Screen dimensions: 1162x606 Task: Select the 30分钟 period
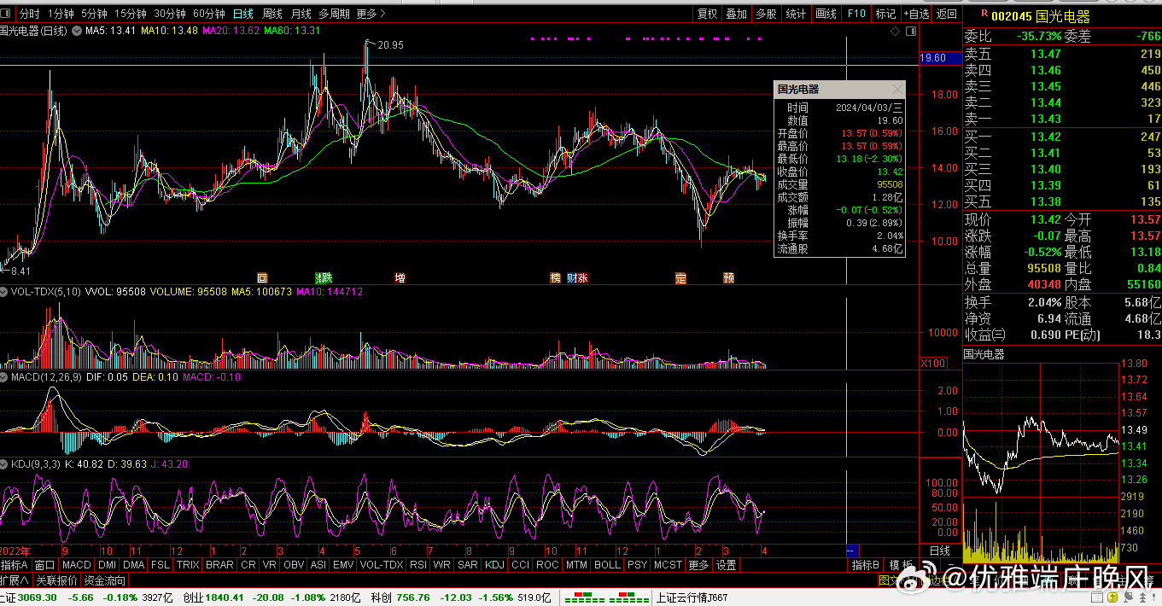pos(170,14)
